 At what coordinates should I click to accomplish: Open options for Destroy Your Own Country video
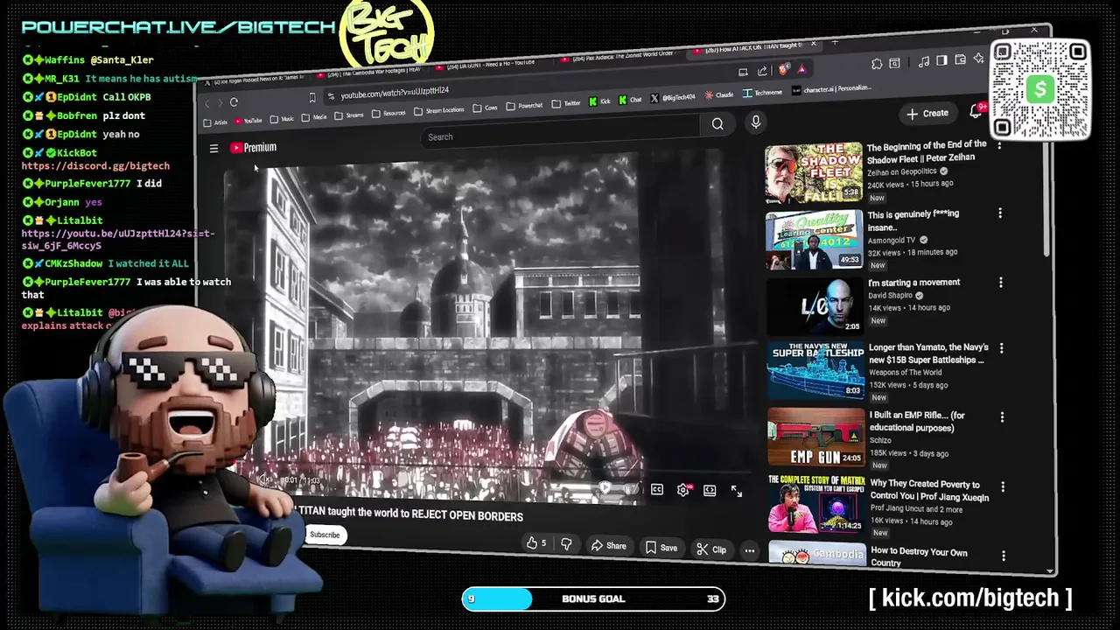click(1004, 556)
